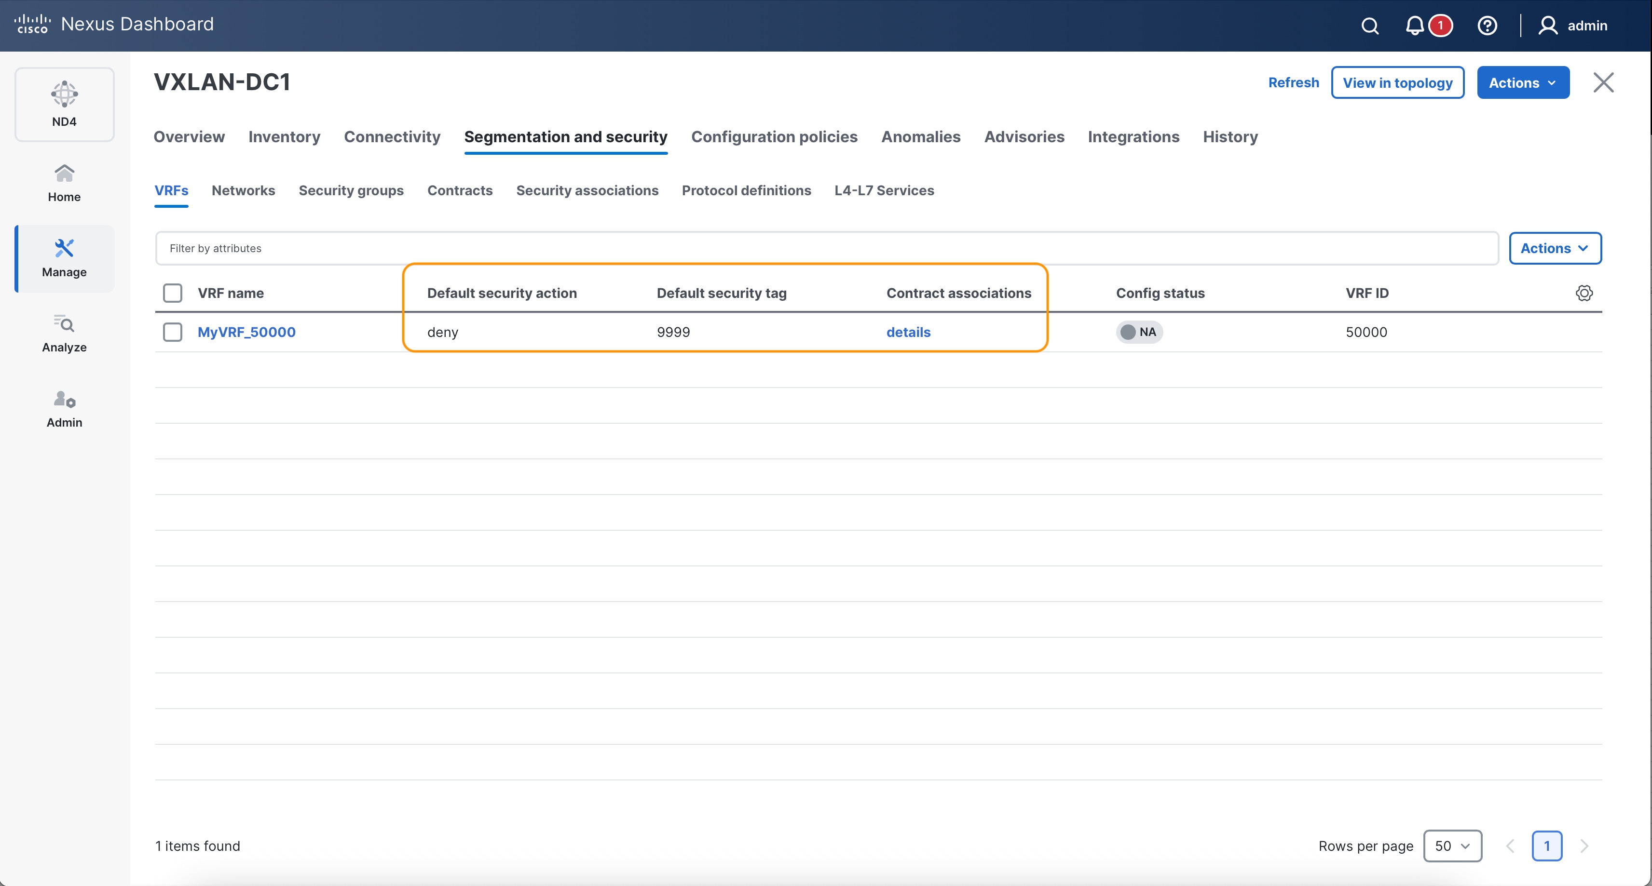1652x886 pixels.
Task: Click the 9999 security tag cell
Action: [673, 332]
